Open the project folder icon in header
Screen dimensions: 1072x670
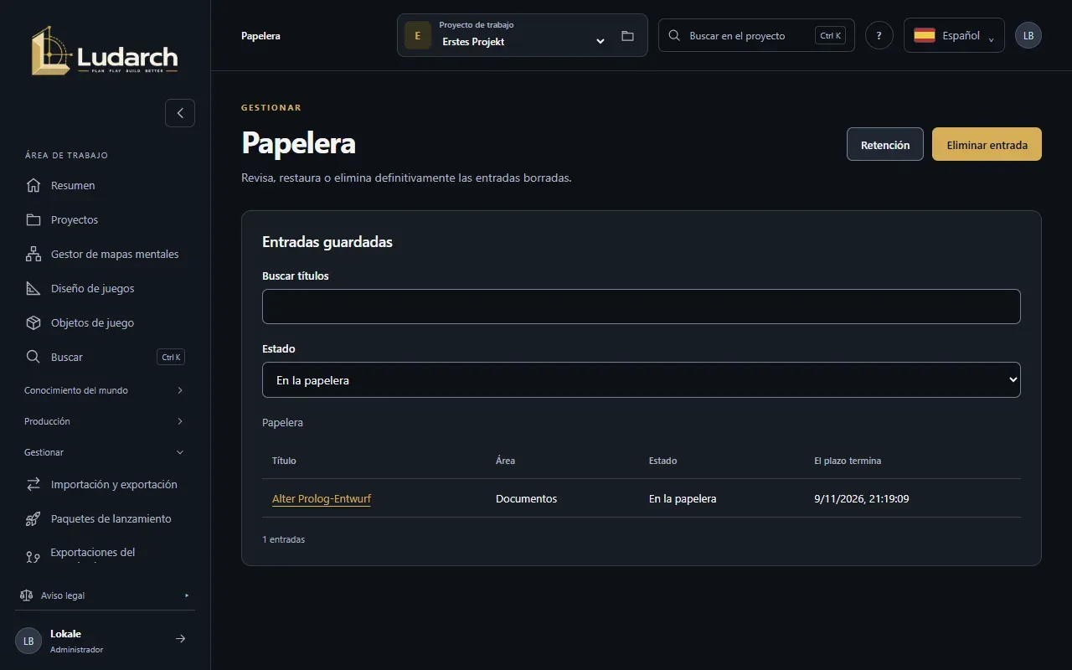click(627, 36)
